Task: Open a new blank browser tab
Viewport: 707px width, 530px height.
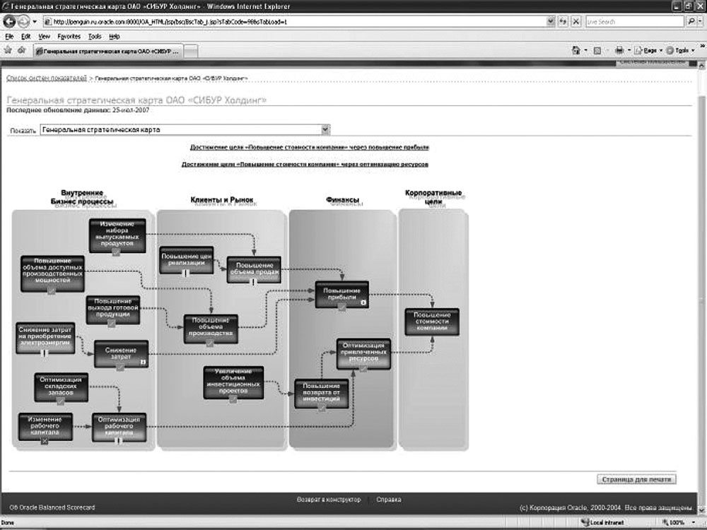Action: [x=191, y=52]
